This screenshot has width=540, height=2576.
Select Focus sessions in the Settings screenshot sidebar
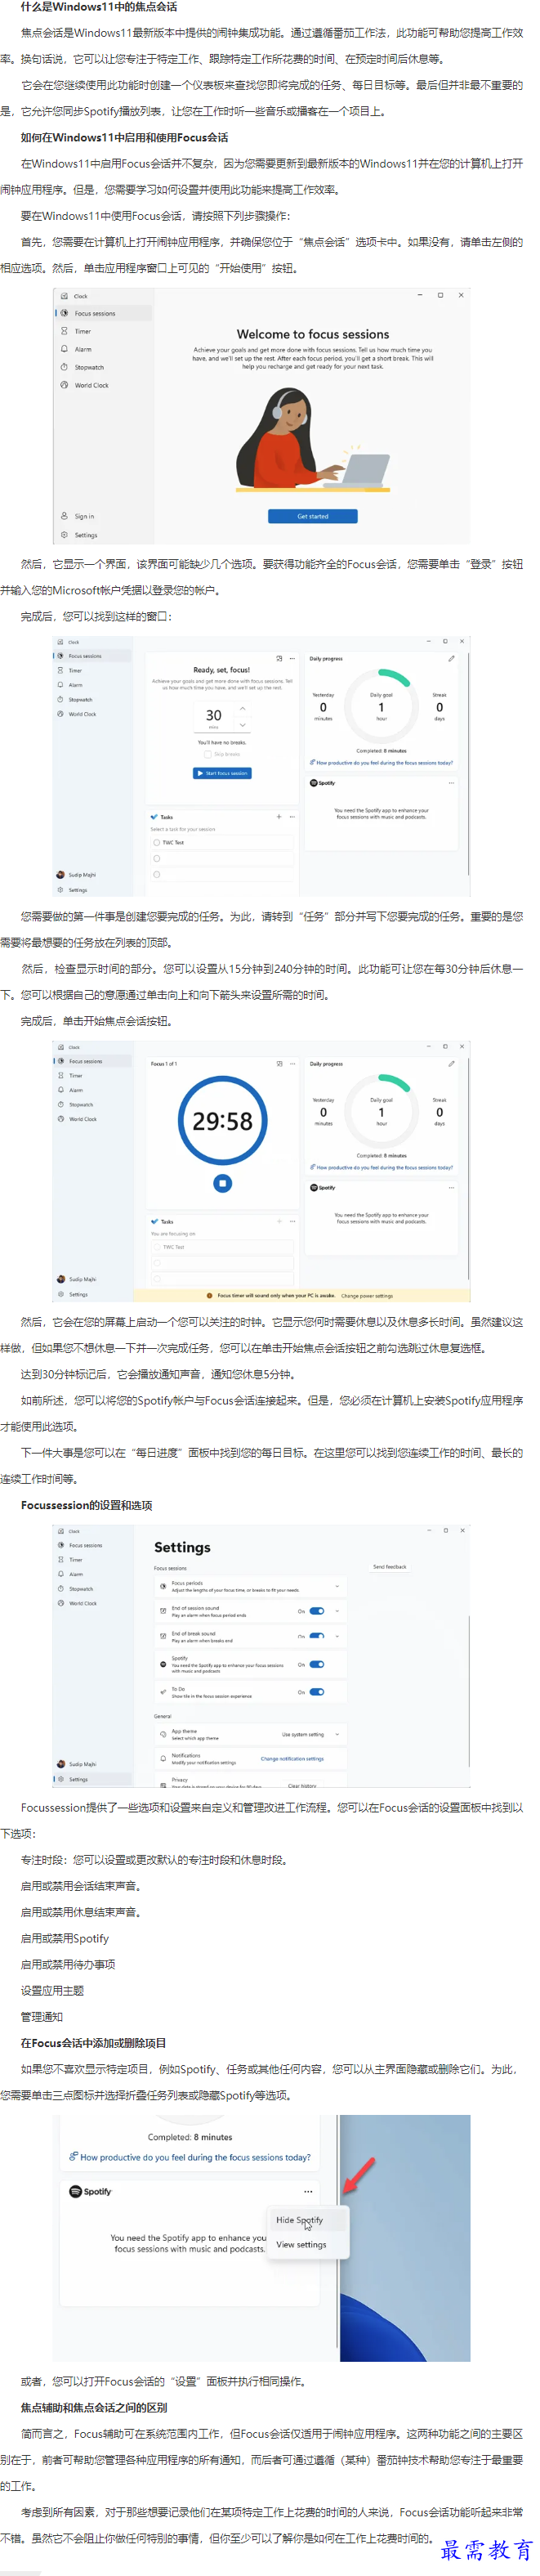pos(93,1545)
